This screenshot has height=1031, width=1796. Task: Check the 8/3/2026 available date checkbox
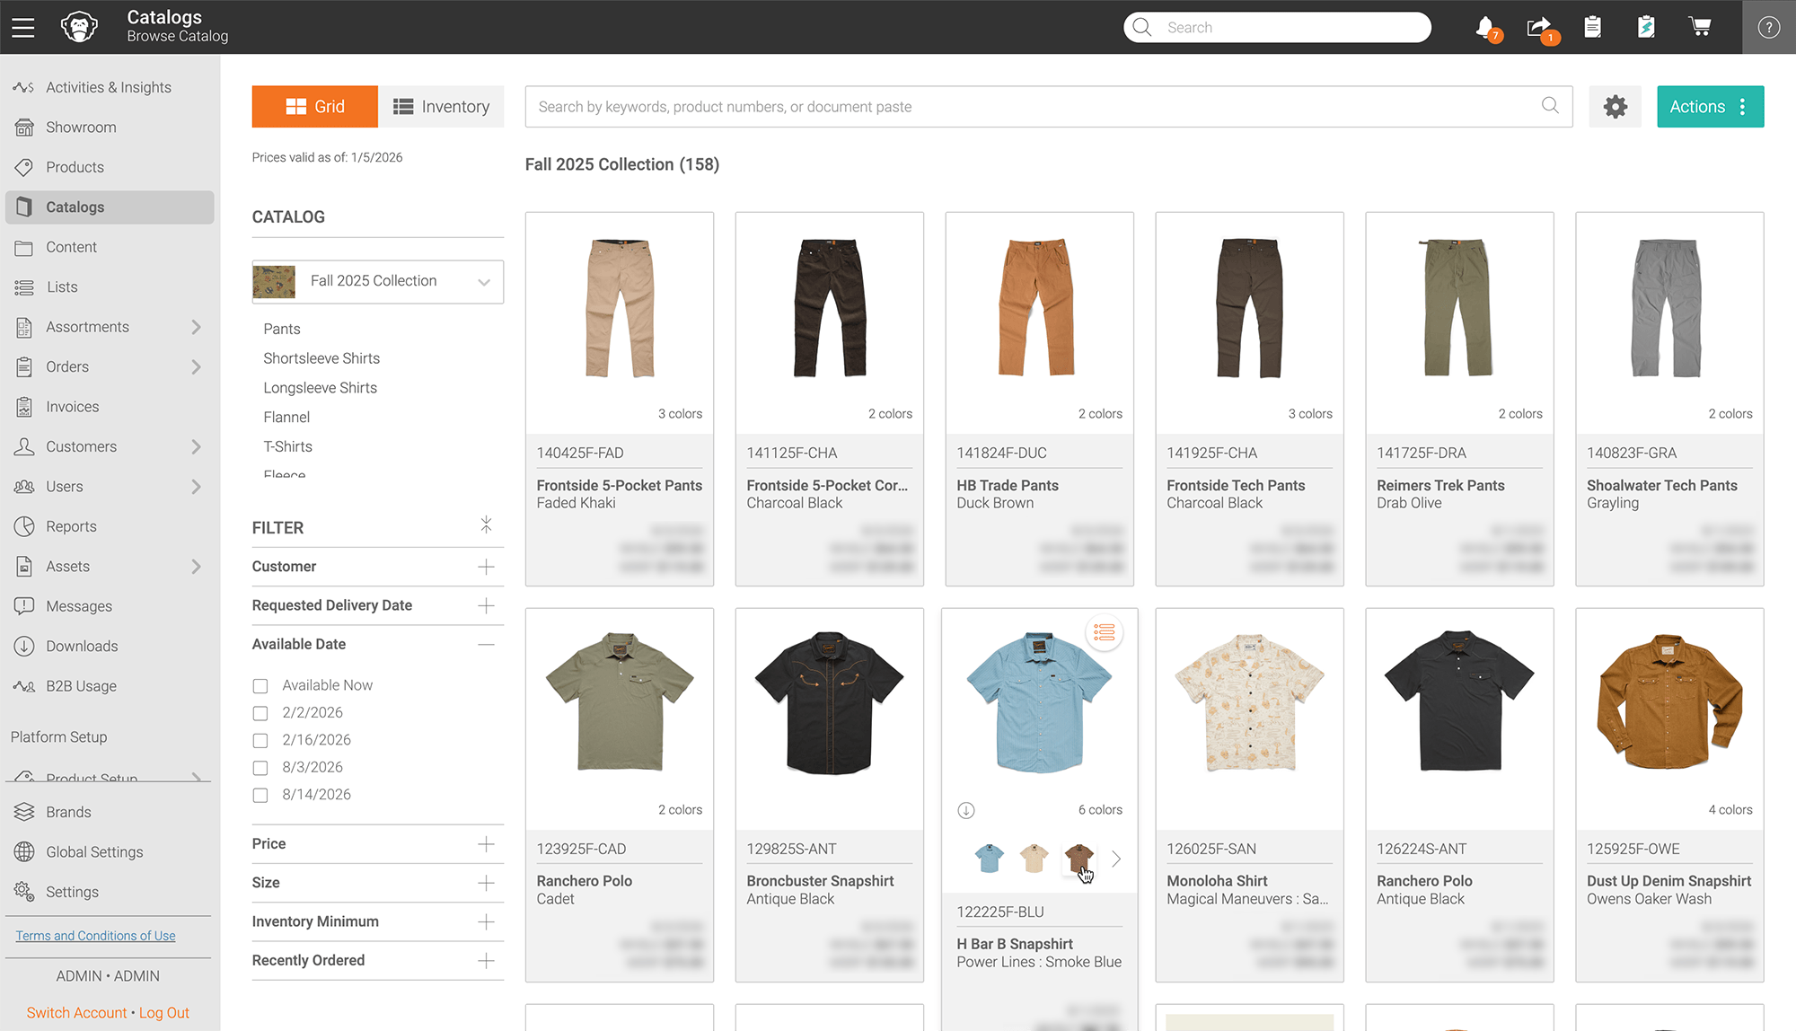(x=260, y=768)
